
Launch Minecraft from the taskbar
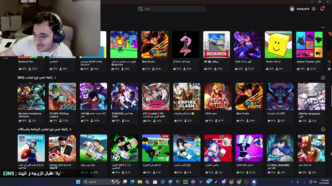pyautogui.click(x=185, y=182)
